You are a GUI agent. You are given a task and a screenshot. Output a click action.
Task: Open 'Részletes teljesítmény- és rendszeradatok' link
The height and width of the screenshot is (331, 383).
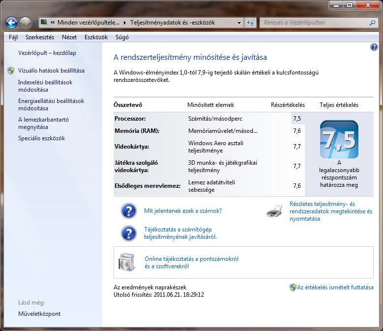click(x=331, y=211)
